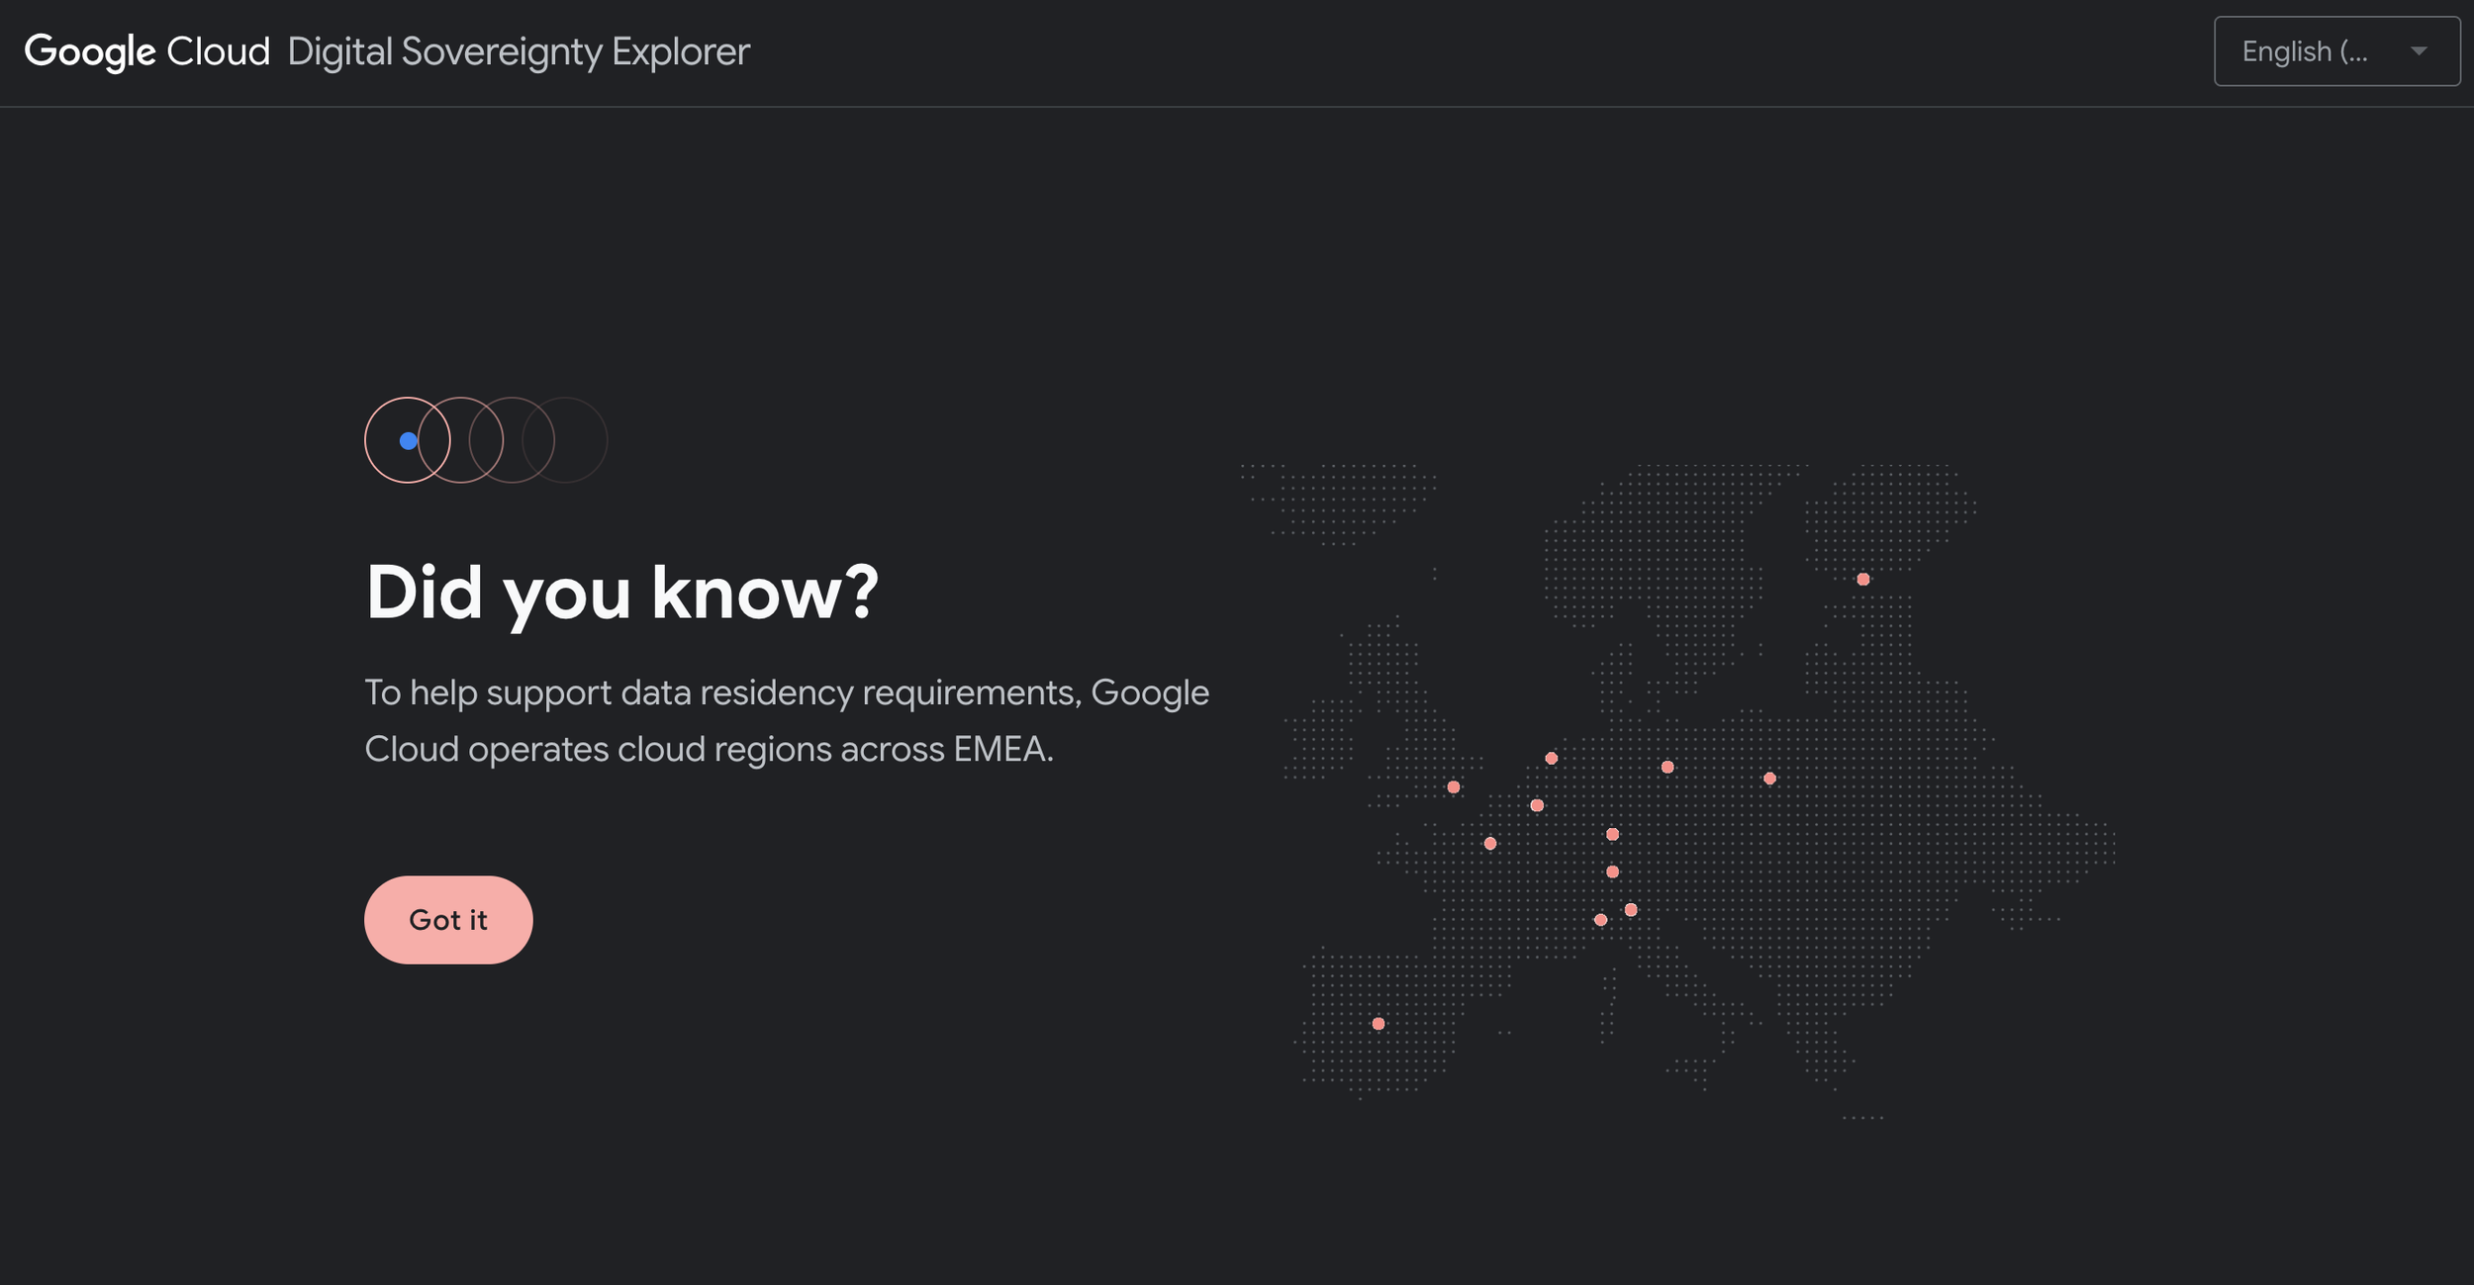
Task: Click the Finland region dot on map
Action: coord(1862,579)
